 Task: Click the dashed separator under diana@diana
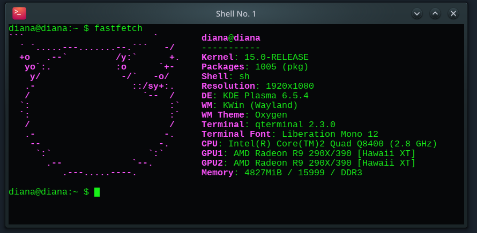coord(231,48)
